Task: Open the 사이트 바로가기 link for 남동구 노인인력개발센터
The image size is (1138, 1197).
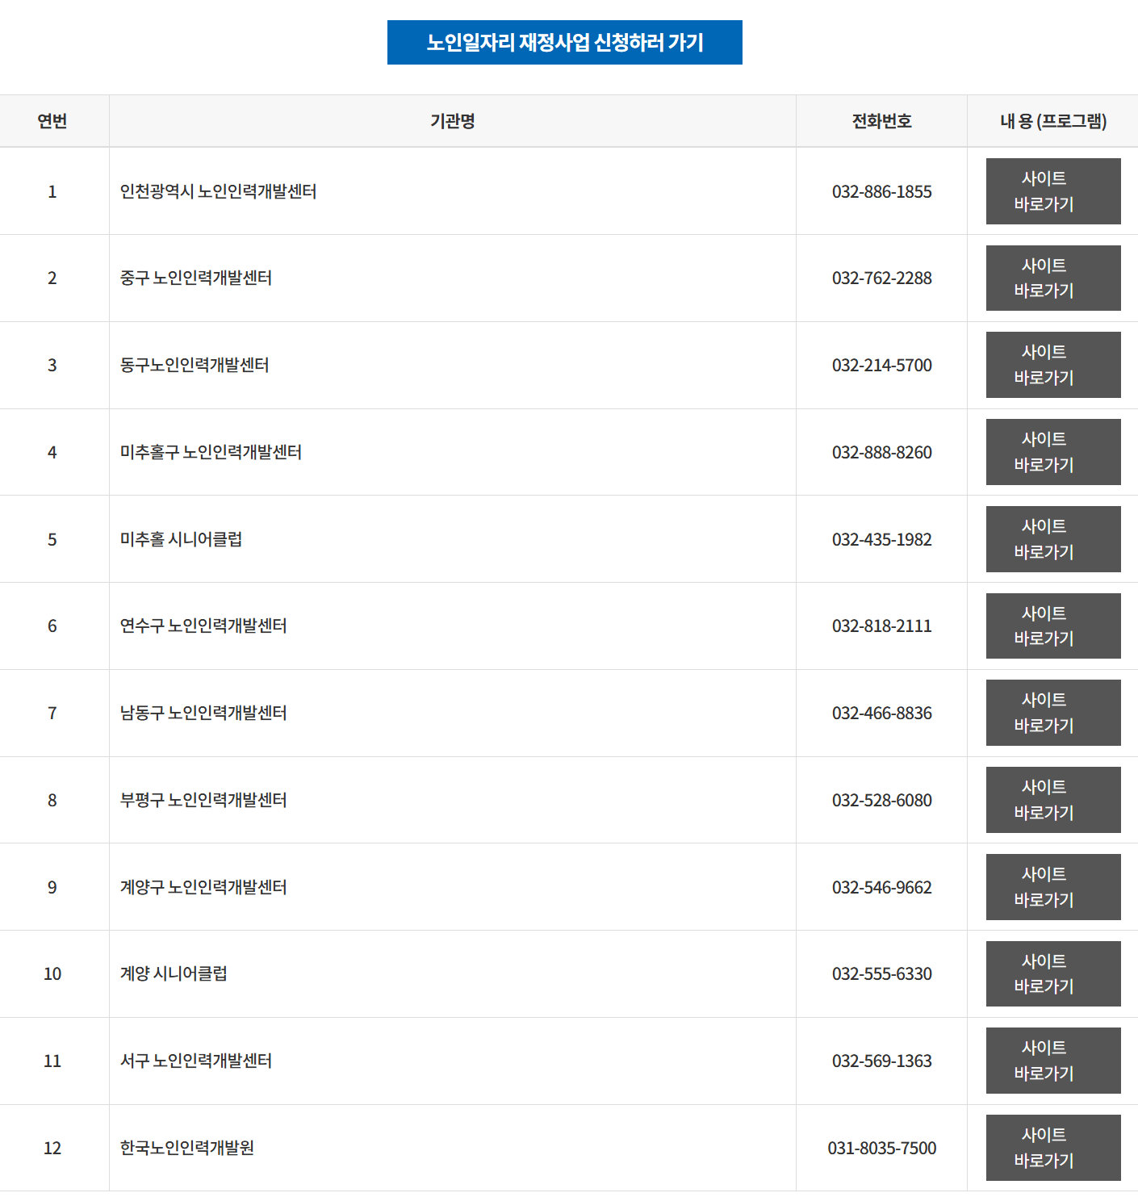Action: point(1052,713)
